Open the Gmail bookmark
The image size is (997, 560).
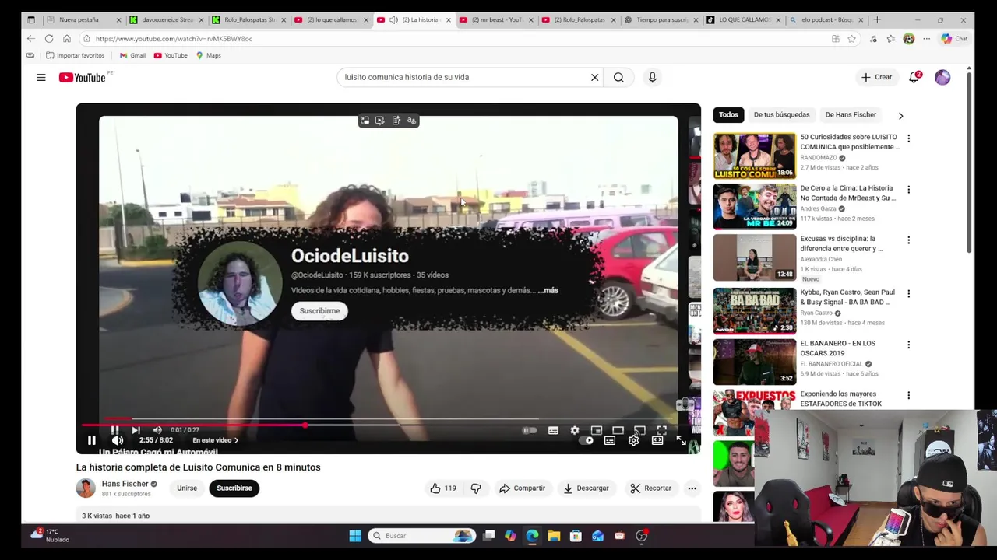click(x=132, y=55)
